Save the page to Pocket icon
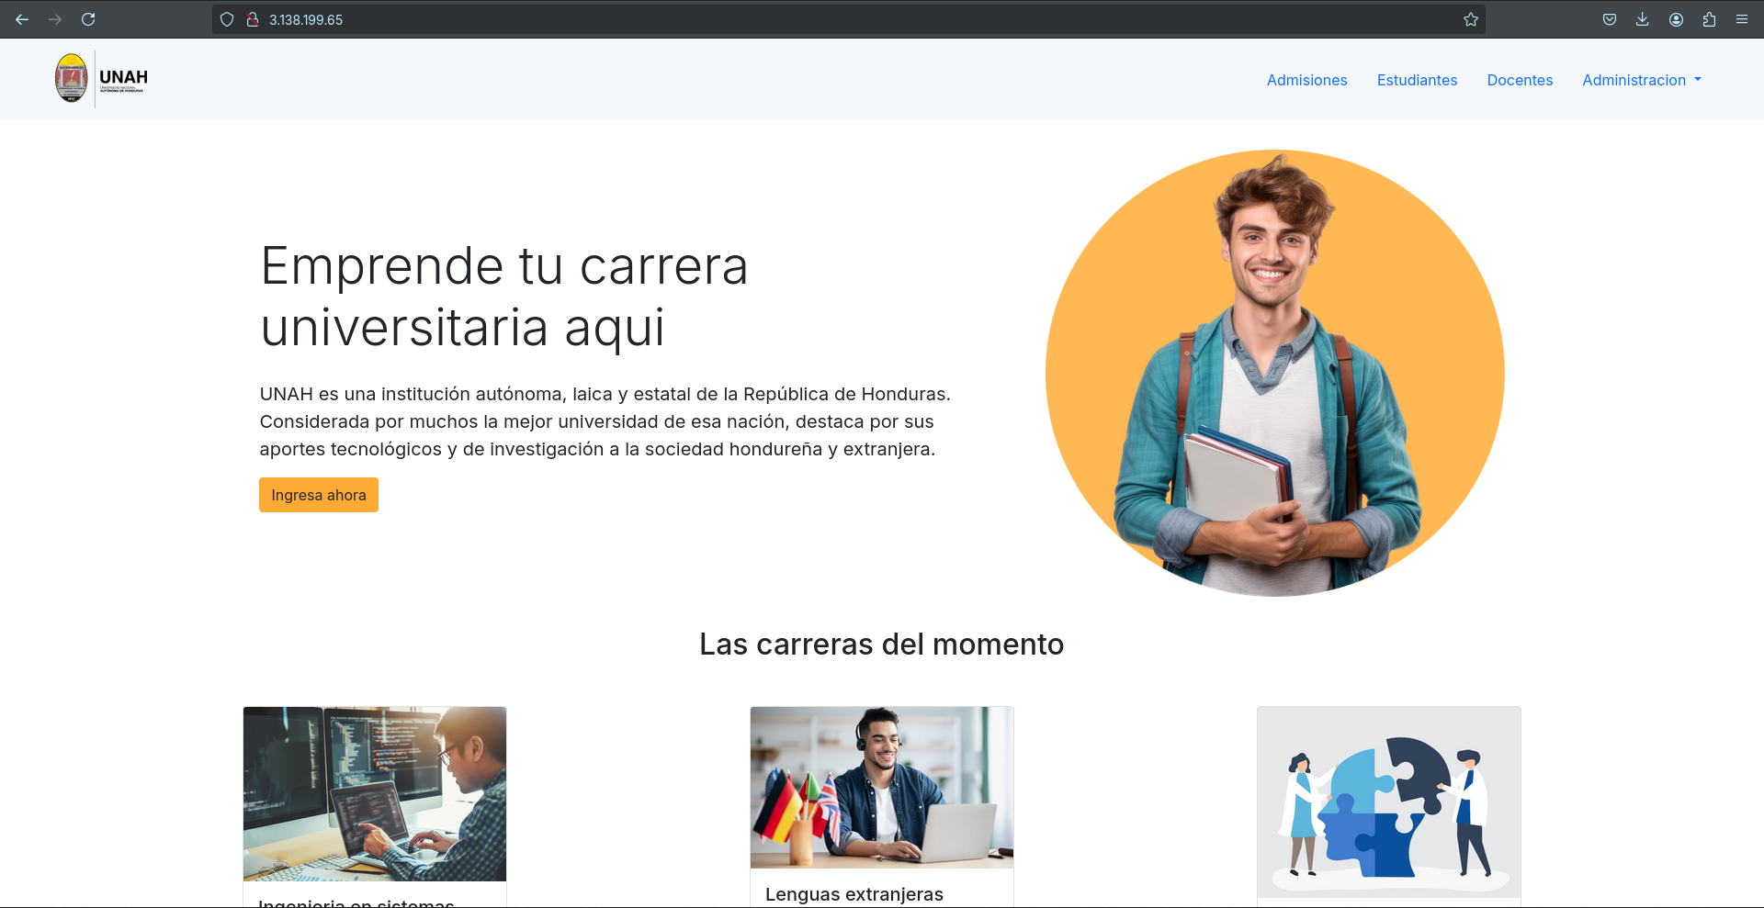 pyautogui.click(x=1610, y=19)
